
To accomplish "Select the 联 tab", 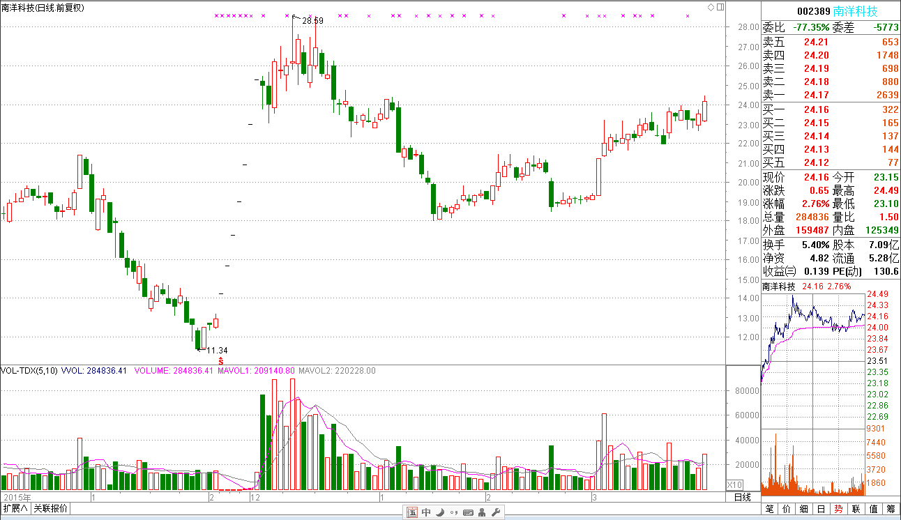I will 857,509.
